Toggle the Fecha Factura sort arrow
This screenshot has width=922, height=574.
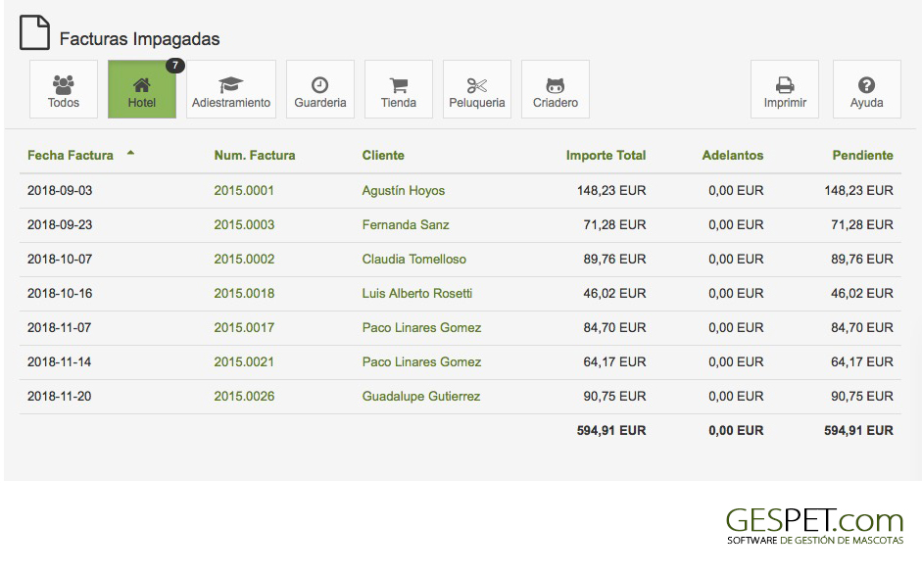pos(130,153)
